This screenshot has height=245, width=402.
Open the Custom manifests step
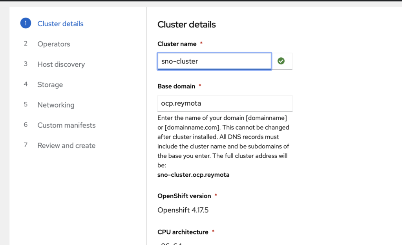click(66, 125)
